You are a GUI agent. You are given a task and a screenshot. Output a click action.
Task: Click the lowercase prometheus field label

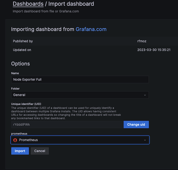tap(19, 134)
